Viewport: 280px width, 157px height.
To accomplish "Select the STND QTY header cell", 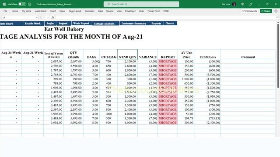I will [x=127, y=54].
